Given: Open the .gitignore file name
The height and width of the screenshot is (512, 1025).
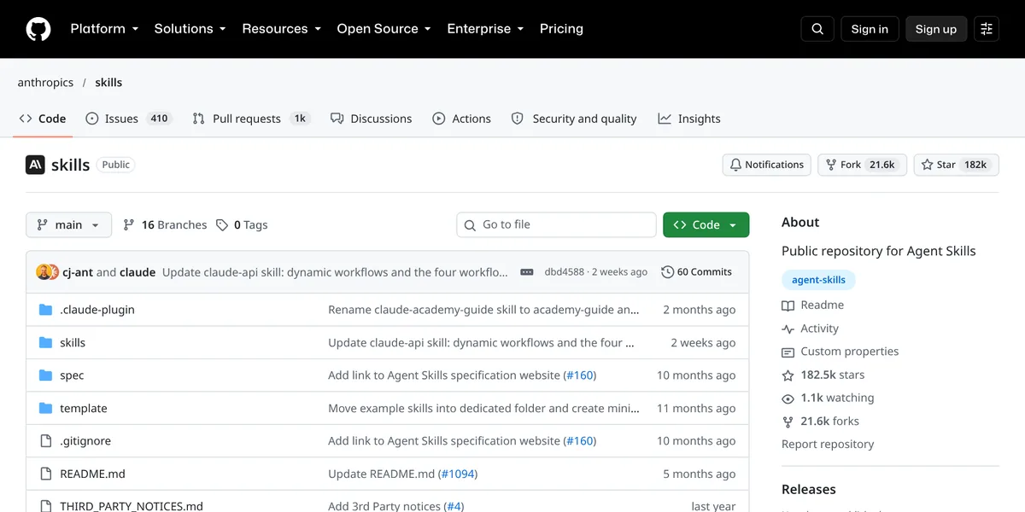Looking at the screenshot, I should pos(85,441).
